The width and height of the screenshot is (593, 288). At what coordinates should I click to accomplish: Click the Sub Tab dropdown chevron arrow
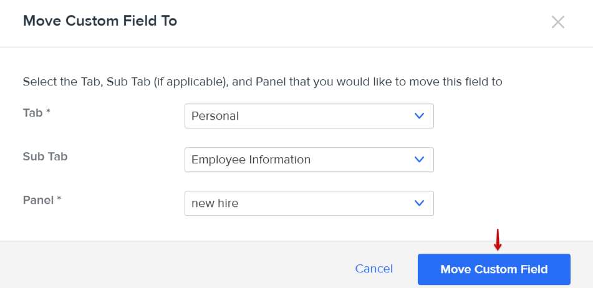pos(419,160)
